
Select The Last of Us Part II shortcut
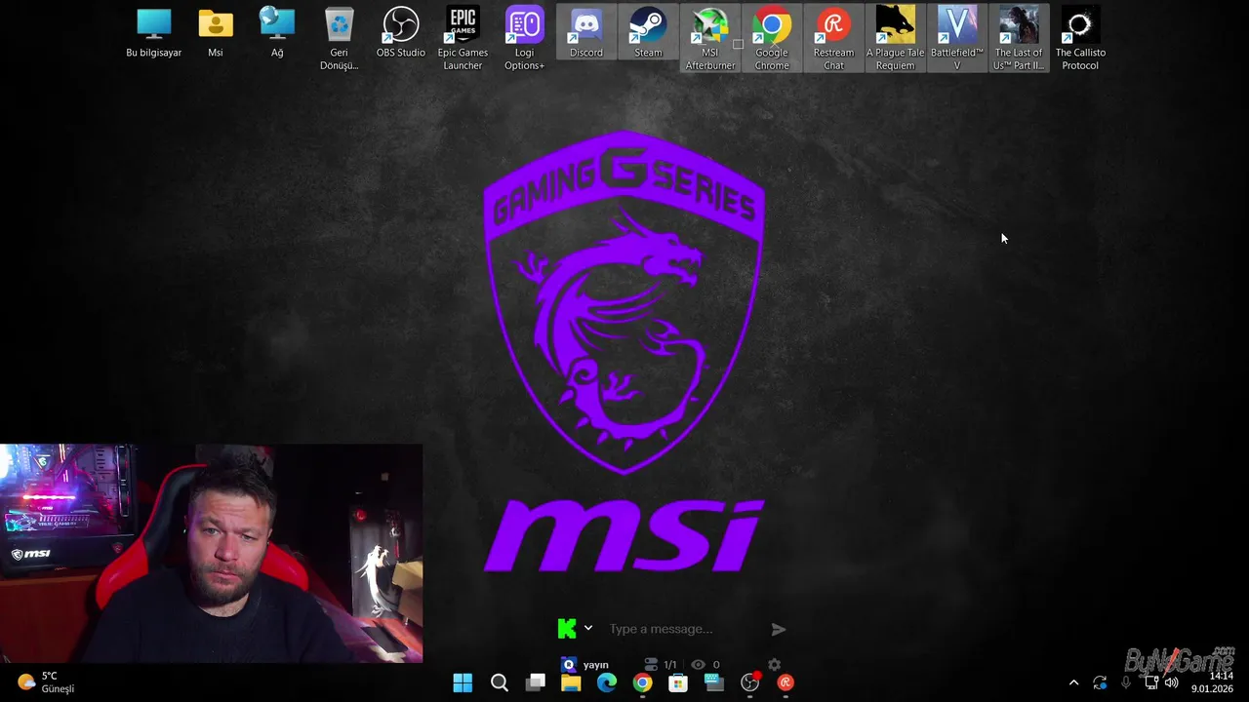(x=1019, y=39)
